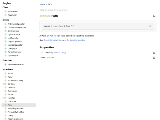Select the highlighted Path sidebar item
The width and height of the screenshot is (160, 120).
pyautogui.click(x=19, y=105)
